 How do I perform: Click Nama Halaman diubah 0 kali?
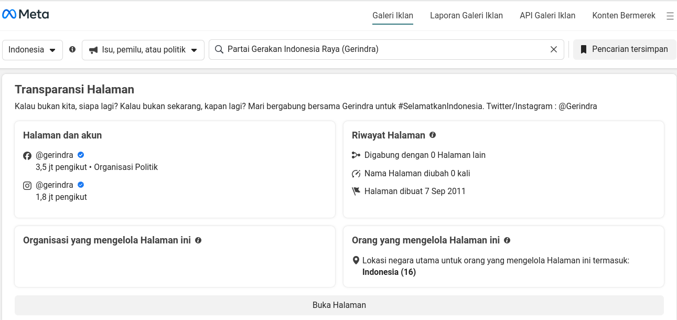(x=417, y=174)
